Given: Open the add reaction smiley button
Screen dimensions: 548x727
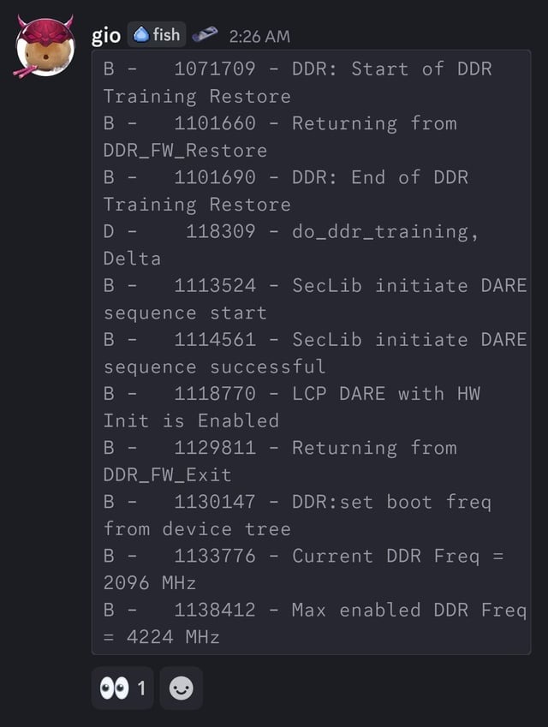Looking at the screenshot, I should tap(181, 688).
